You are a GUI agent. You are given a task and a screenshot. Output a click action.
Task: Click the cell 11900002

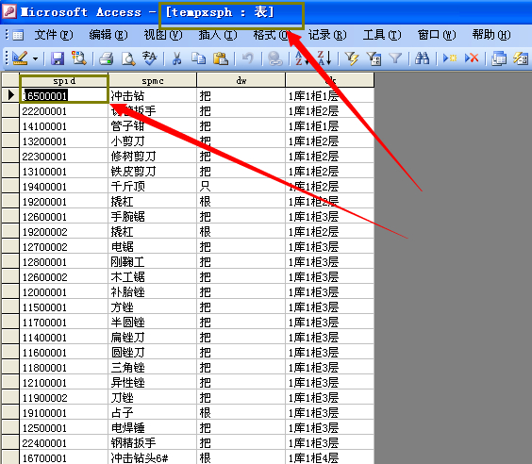point(64,398)
